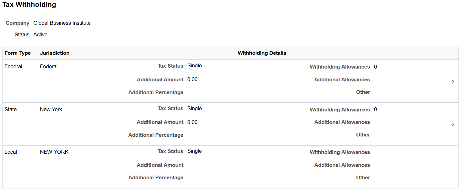This screenshot has width=461, height=190.
Task: Click the Withholding Details column header
Action: 262,53
